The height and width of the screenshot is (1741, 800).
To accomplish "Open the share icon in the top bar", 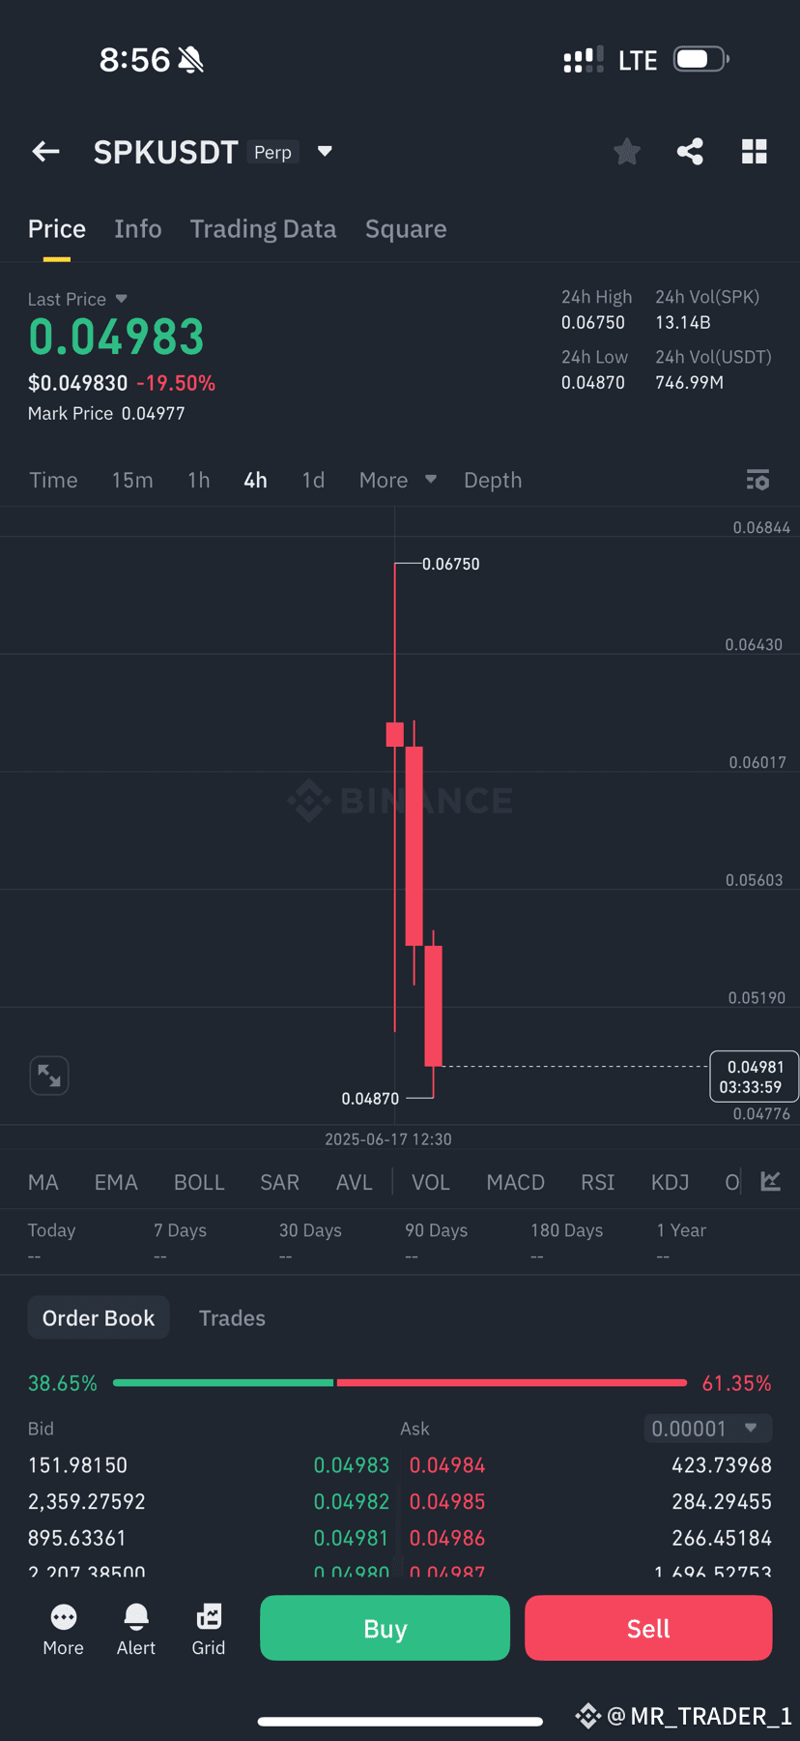I will [x=690, y=151].
